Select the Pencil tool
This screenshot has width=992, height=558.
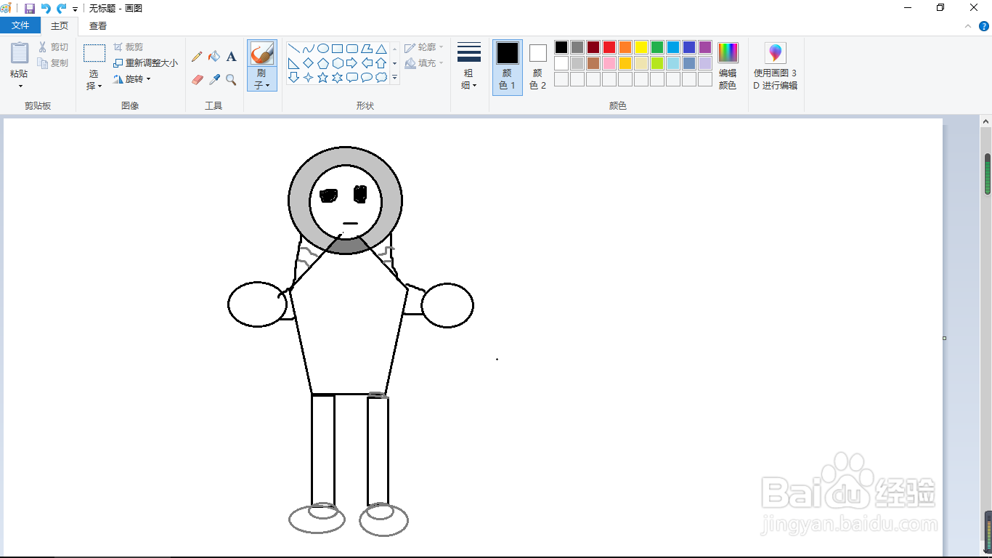pyautogui.click(x=197, y=57)
